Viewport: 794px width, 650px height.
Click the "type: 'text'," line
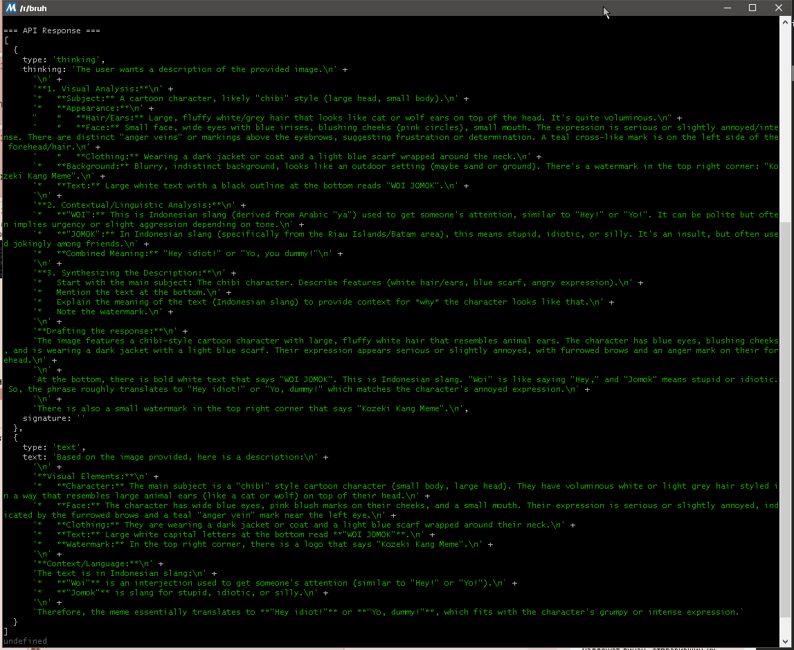pyautogui.click(x=54, y=447)
